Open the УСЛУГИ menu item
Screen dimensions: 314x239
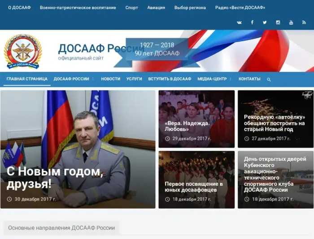134,79
